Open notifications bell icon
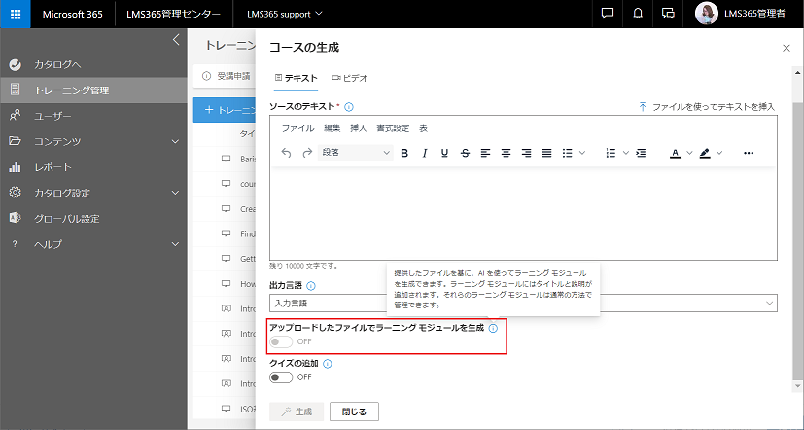The height and width of the screenshot is (430, 804). click(638, 14)
